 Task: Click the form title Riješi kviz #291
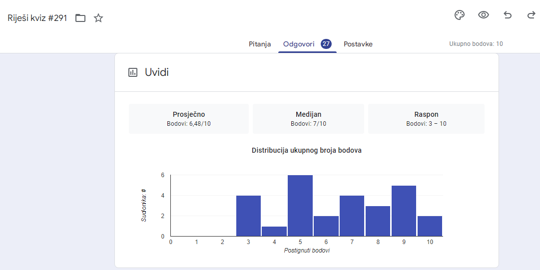tap(37, 18)
